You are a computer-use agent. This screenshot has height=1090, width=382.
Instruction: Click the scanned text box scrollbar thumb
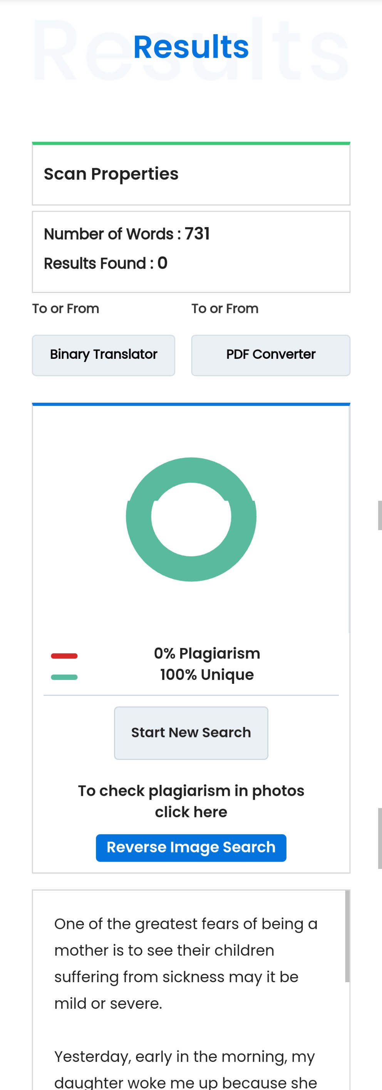pyautogui.click(x=347, y=936)
